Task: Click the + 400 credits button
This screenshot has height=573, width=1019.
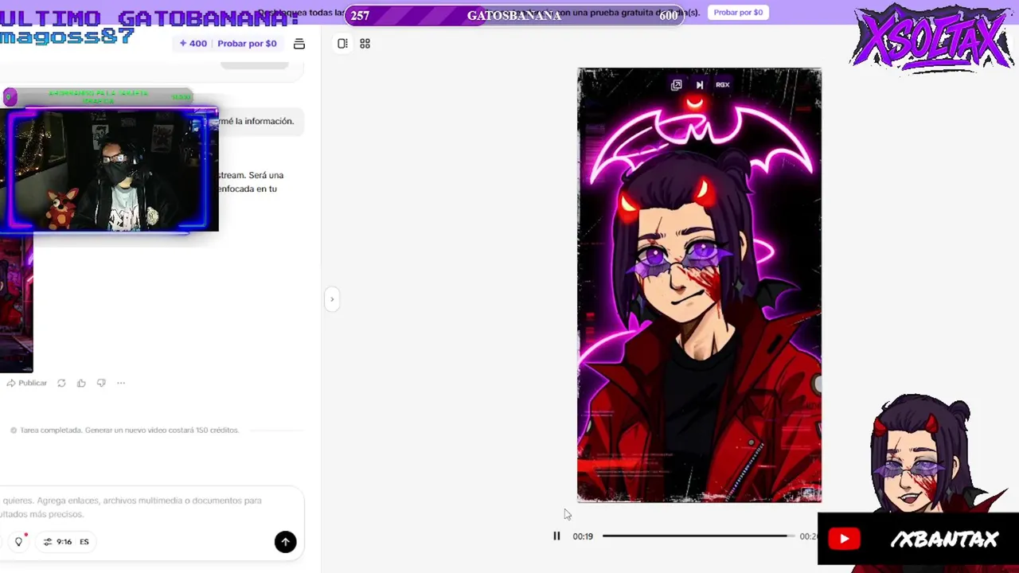Action: tap(193, 44)
